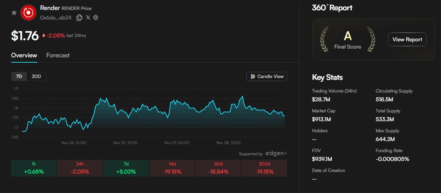This screenshot has height=193, width=441.
Task: Click Funding Rate value -0.000805%
Action: (392, 159)
